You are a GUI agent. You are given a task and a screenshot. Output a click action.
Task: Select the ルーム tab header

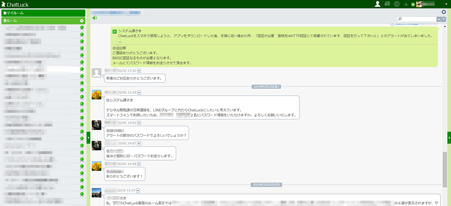43,21
